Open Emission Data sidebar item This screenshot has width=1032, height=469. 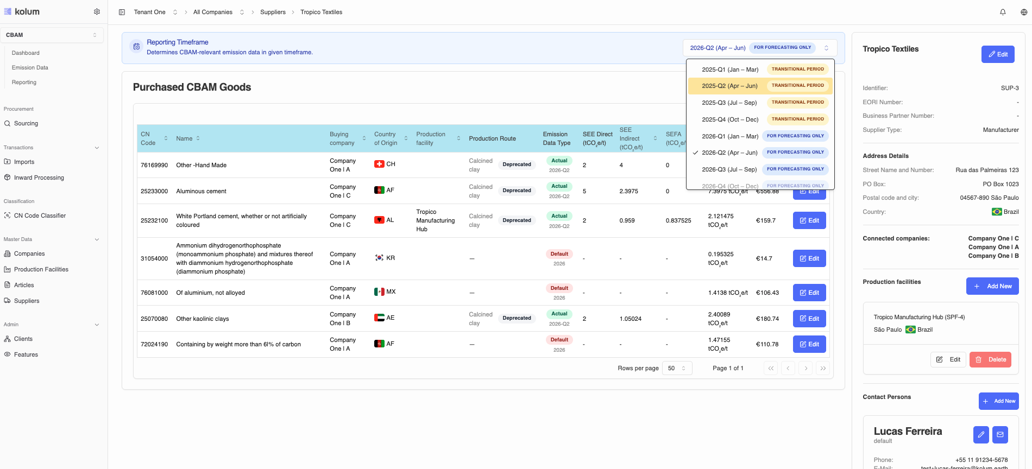(x=30, y=67)
